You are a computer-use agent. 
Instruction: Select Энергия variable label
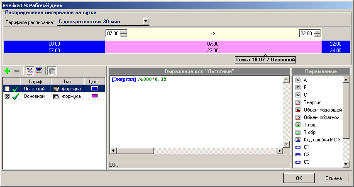coord(312,102)
